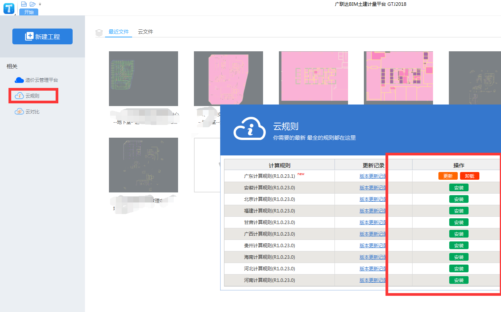Open 云规则 in the sidebar
This screenshot has width=501, height=312.
pos(33,96)
